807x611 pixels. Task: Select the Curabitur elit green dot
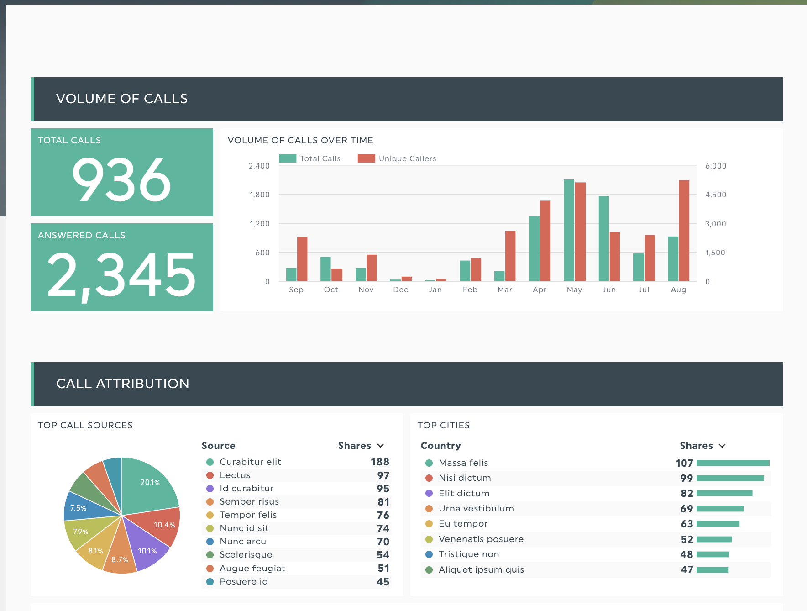click(x=210, y=462)
